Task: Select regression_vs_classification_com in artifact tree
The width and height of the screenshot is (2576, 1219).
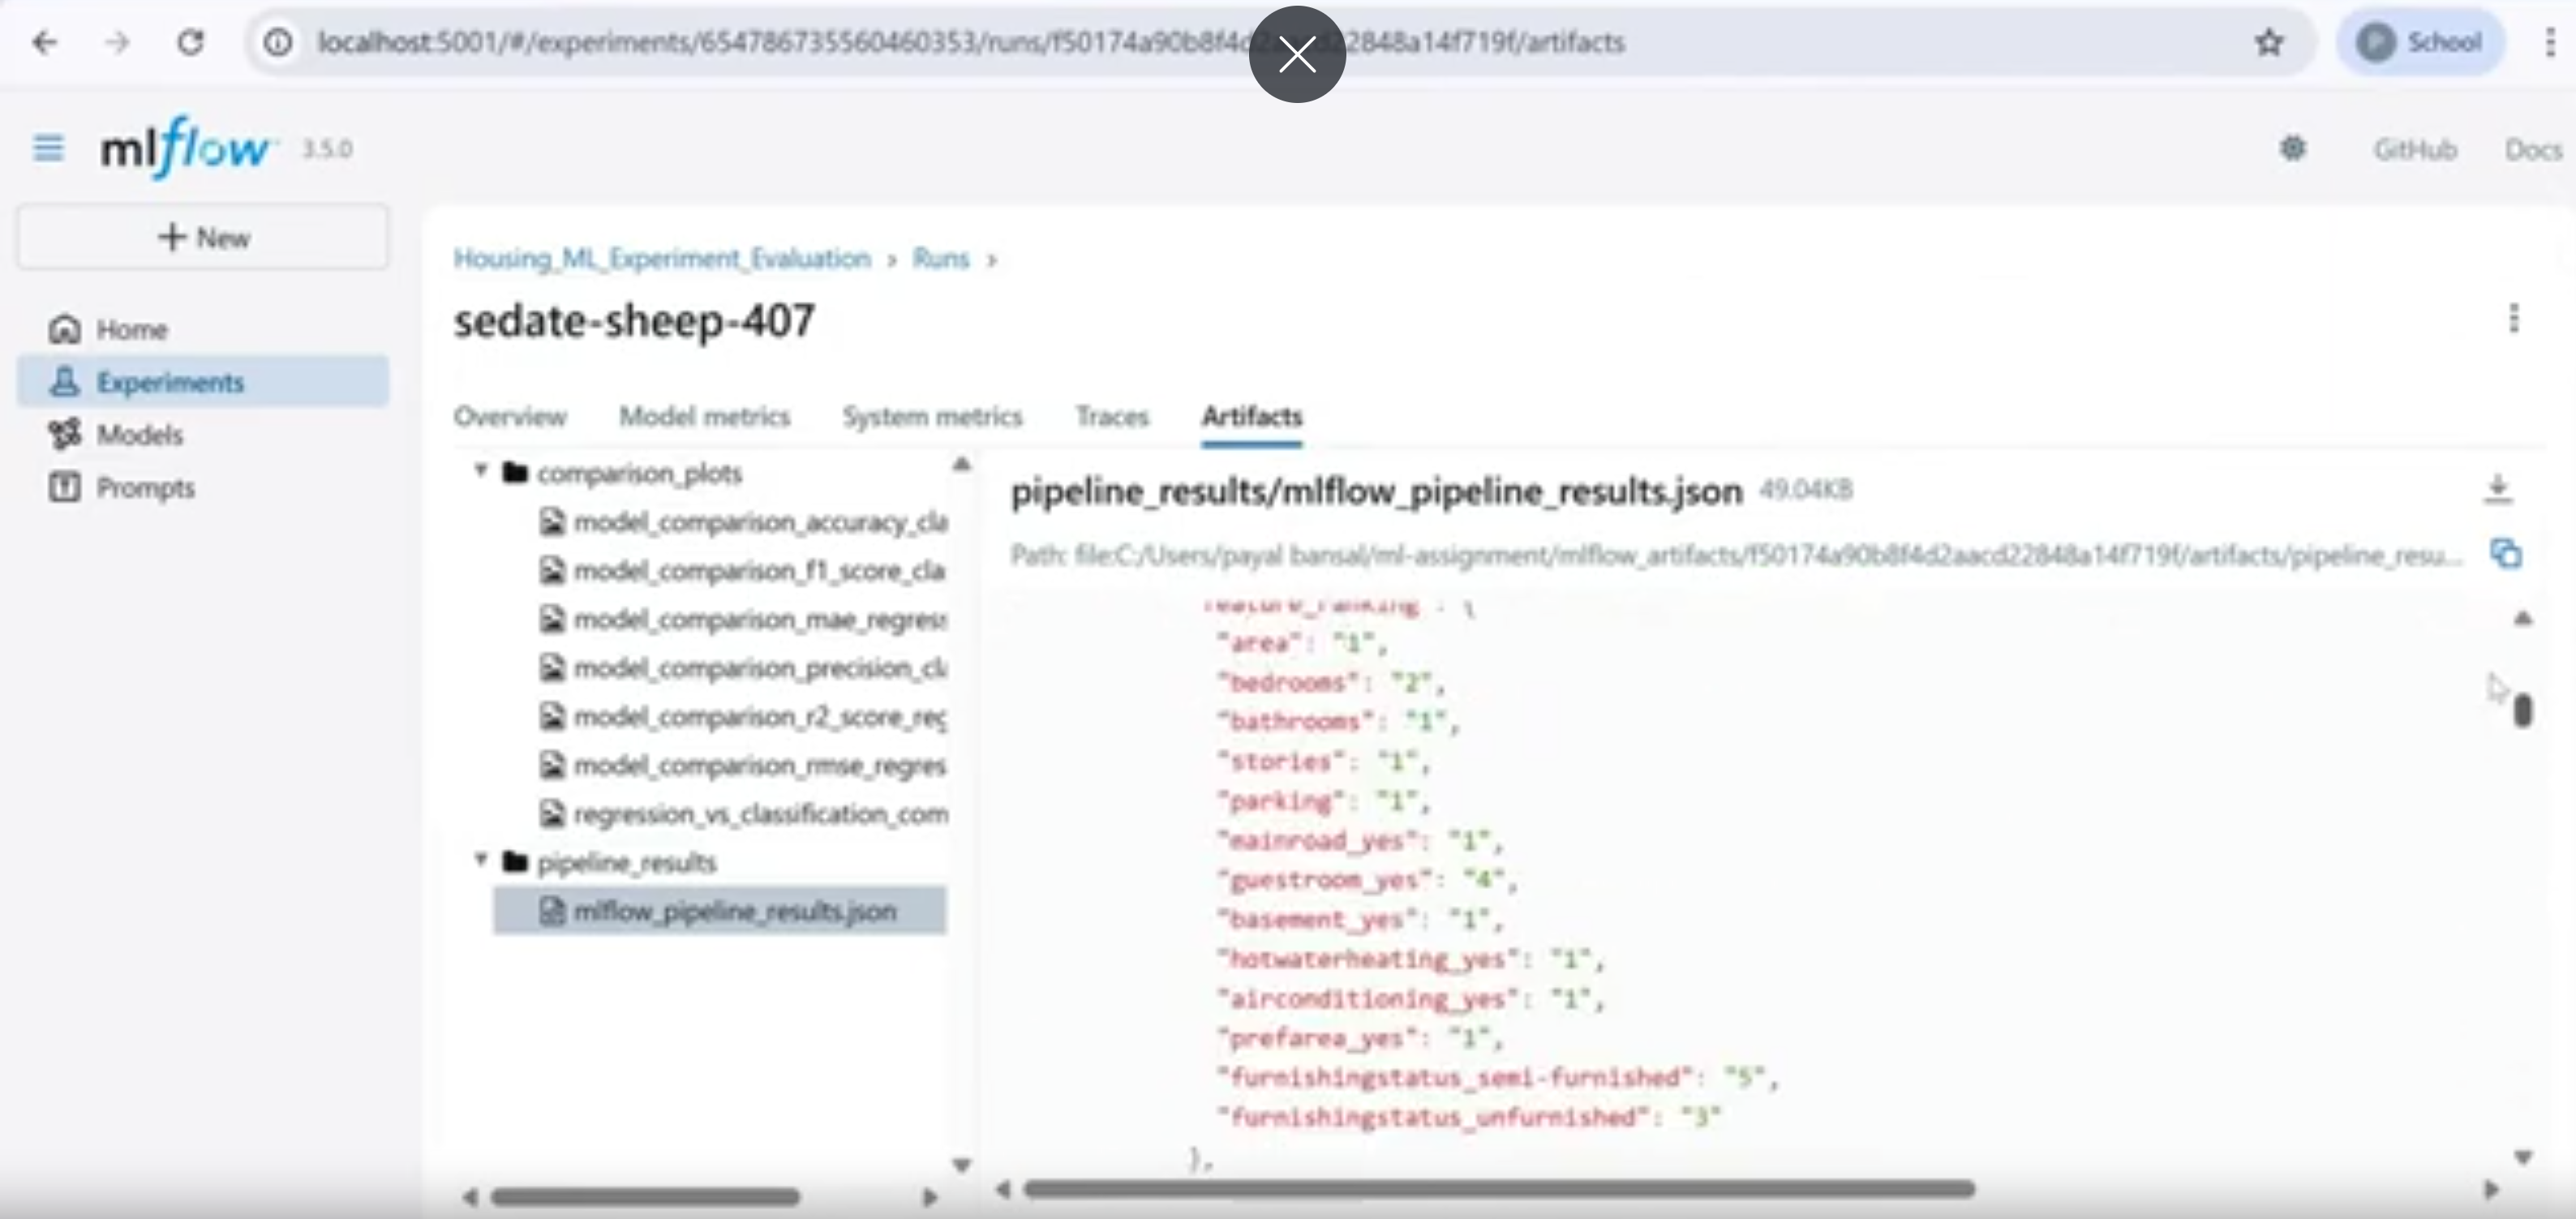Action: pos(762,813)
